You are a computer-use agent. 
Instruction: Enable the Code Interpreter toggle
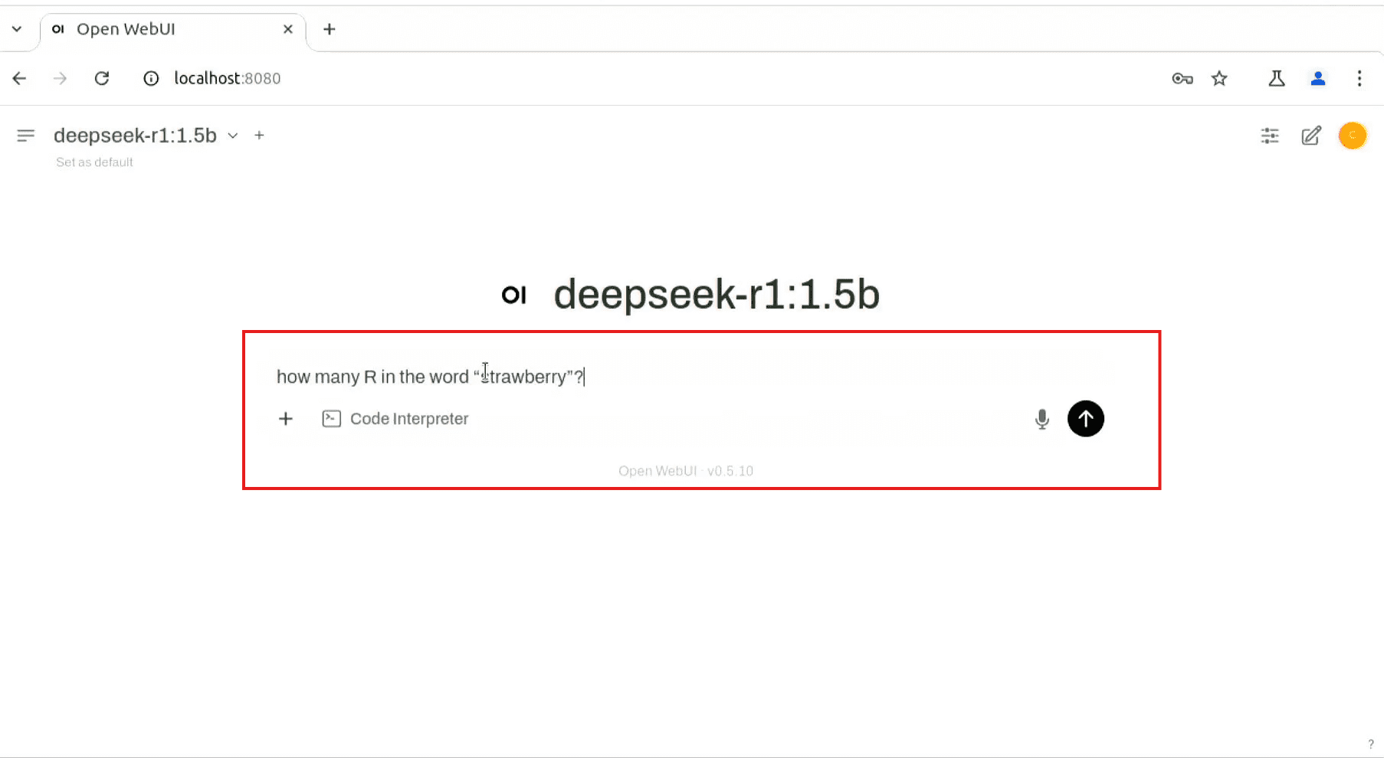(x=395, y=419)
